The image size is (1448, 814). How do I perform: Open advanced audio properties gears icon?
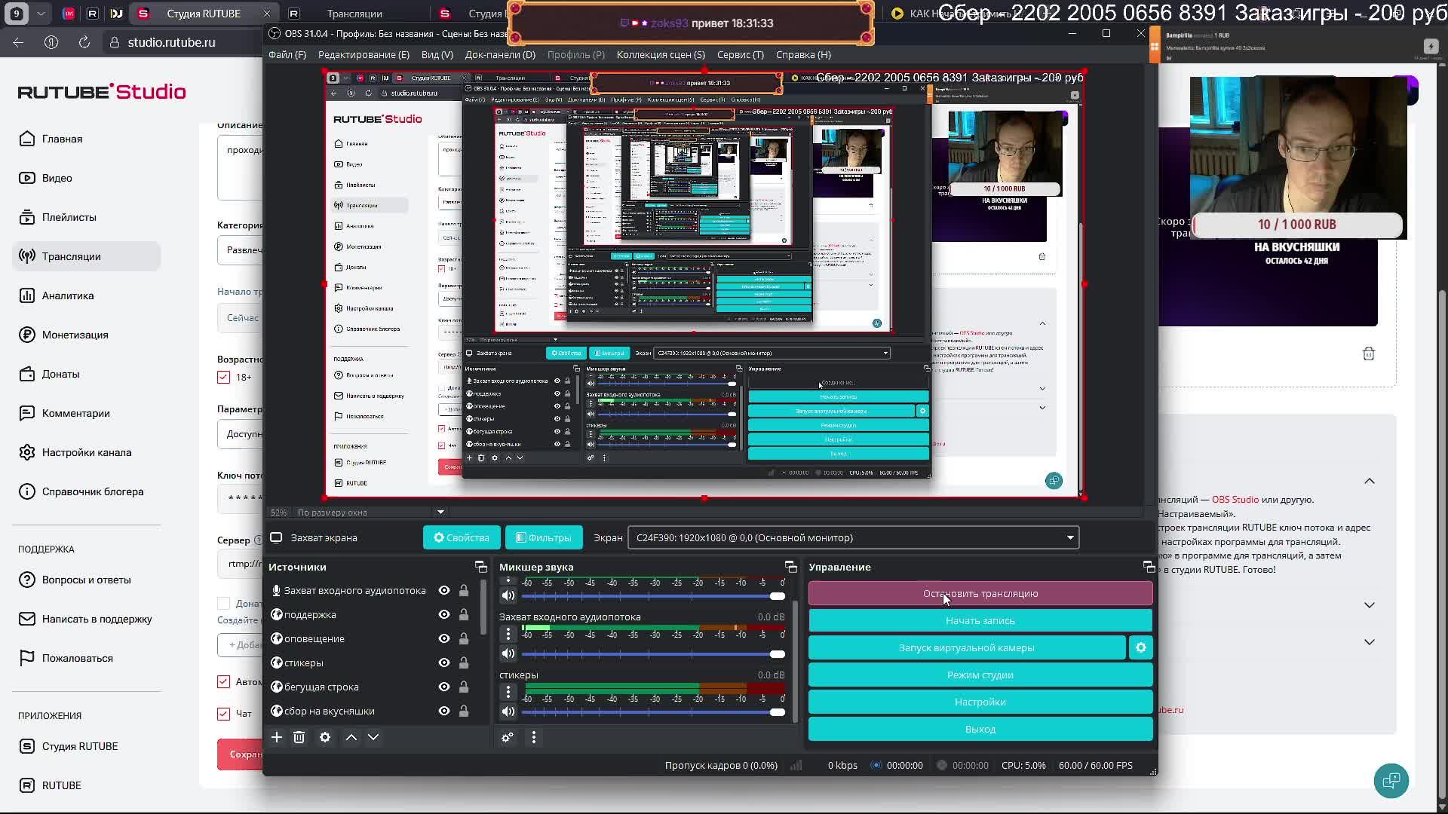coord(508,737)
